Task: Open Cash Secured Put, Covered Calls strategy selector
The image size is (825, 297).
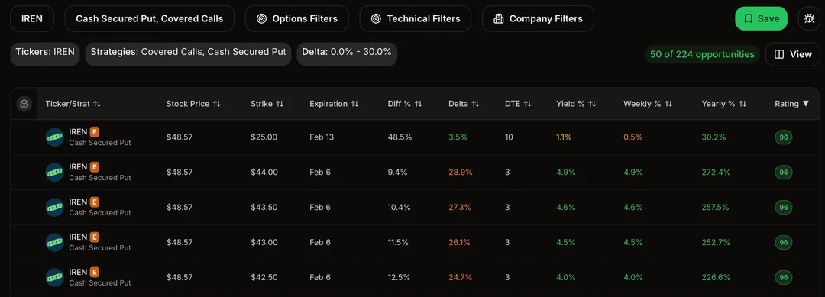Action: pos(150,19)
